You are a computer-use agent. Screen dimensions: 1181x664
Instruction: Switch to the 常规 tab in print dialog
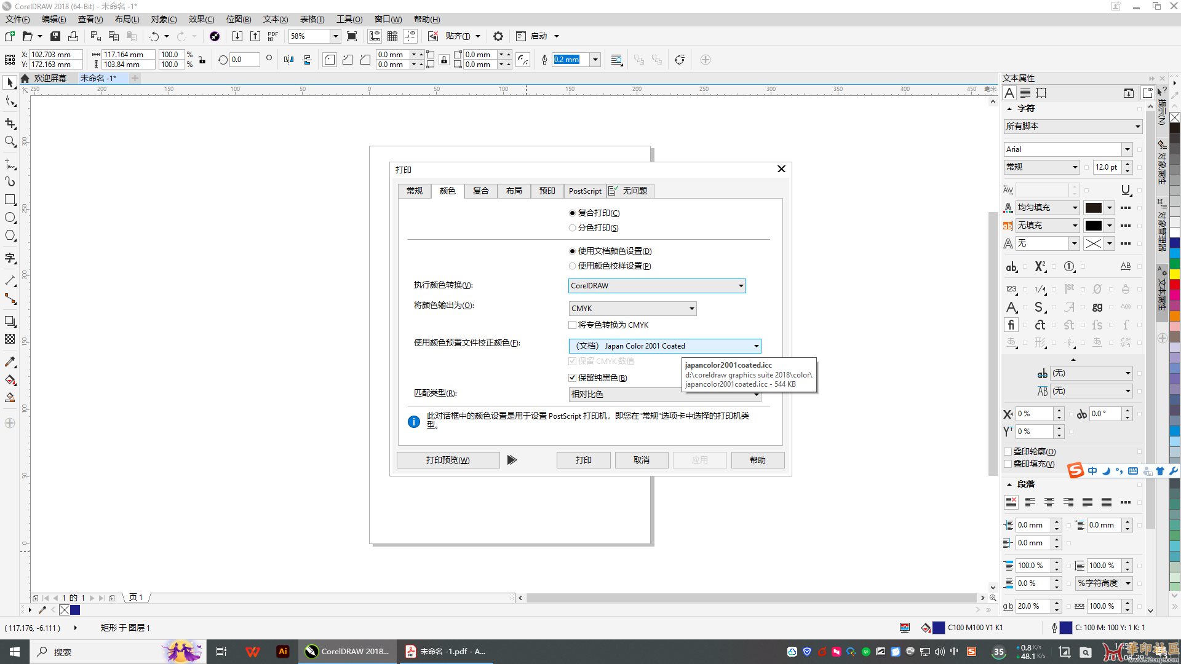pos(415,191)
